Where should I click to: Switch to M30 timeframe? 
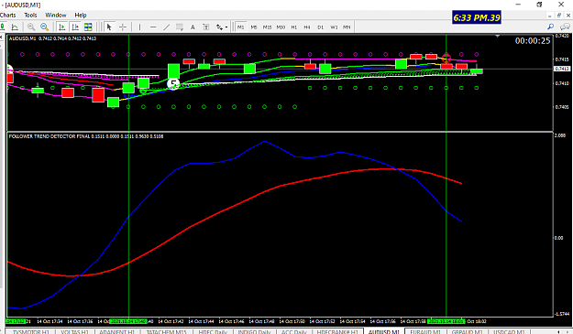pos(281,27)
